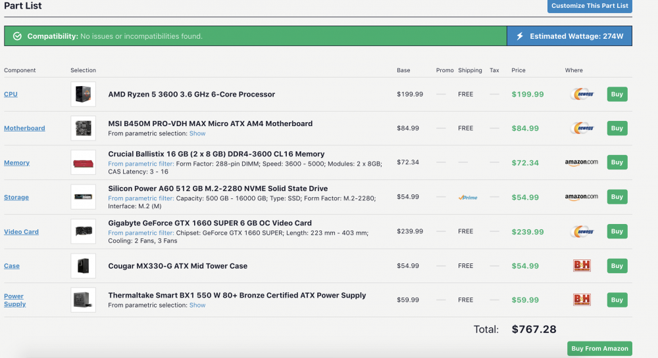Click the lightning bolt wattage icon
Image resolution: width=658 pixels, height=358 pixels.
tap(519, 36)
